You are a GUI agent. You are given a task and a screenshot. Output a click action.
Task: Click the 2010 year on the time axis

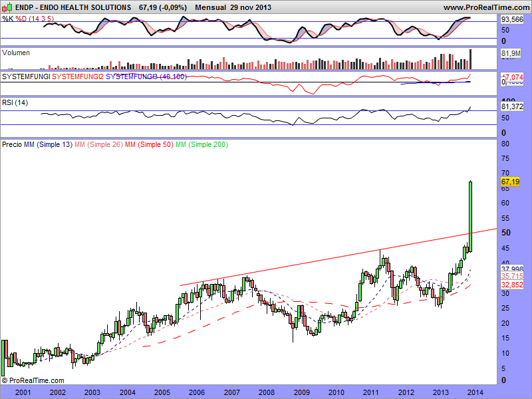(x=336, y=392)
